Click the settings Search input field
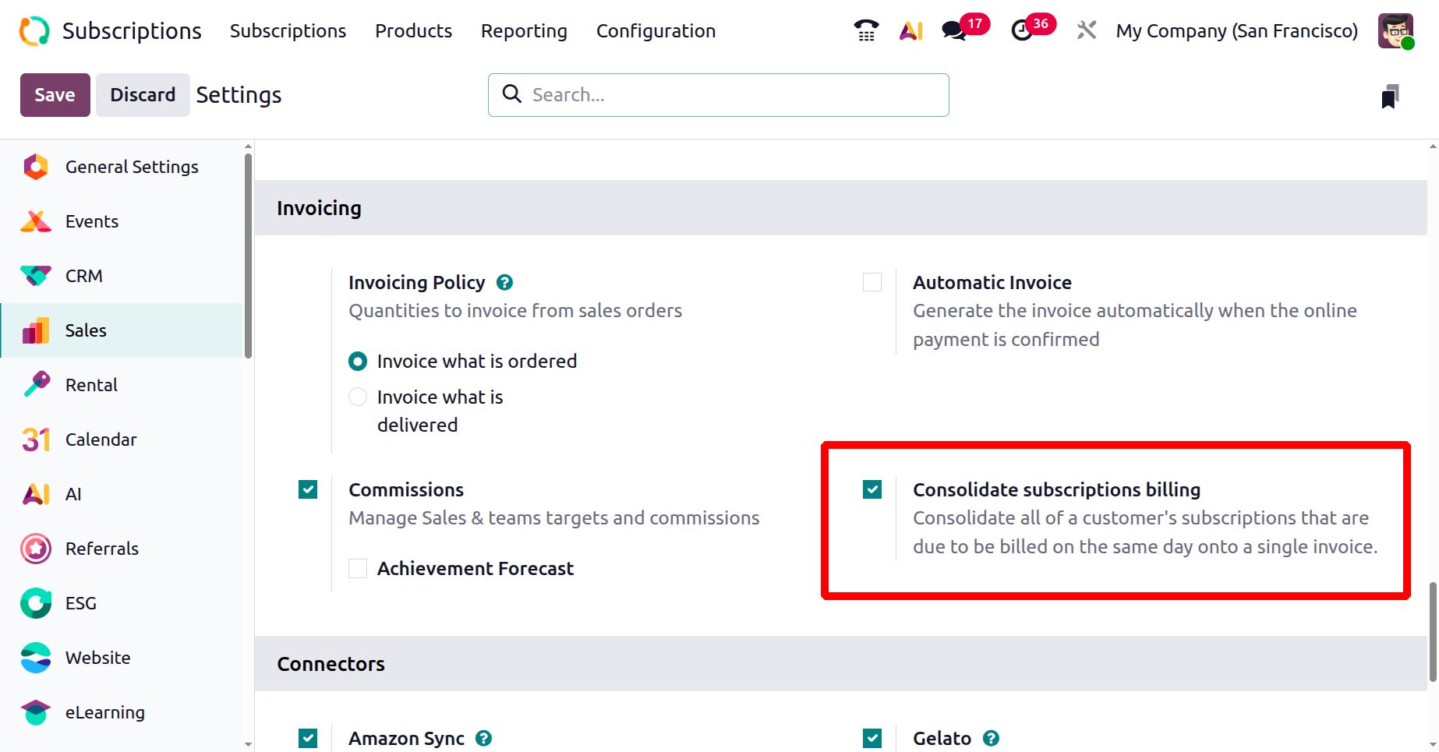Viewport: 1439px width, 752px height. click(x=733, y=95)
